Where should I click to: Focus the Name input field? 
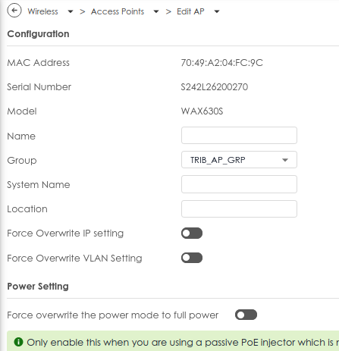[239, 136]
